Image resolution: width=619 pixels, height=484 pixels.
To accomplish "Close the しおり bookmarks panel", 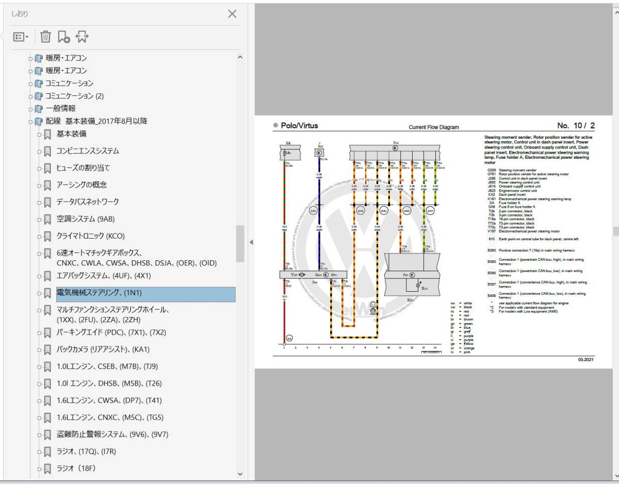I will (233, 14).
